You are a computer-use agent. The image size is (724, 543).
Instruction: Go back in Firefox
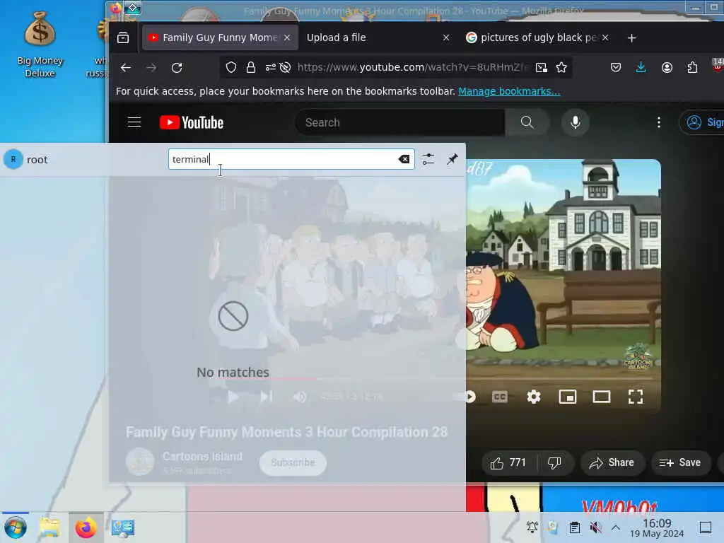(126, 67)
